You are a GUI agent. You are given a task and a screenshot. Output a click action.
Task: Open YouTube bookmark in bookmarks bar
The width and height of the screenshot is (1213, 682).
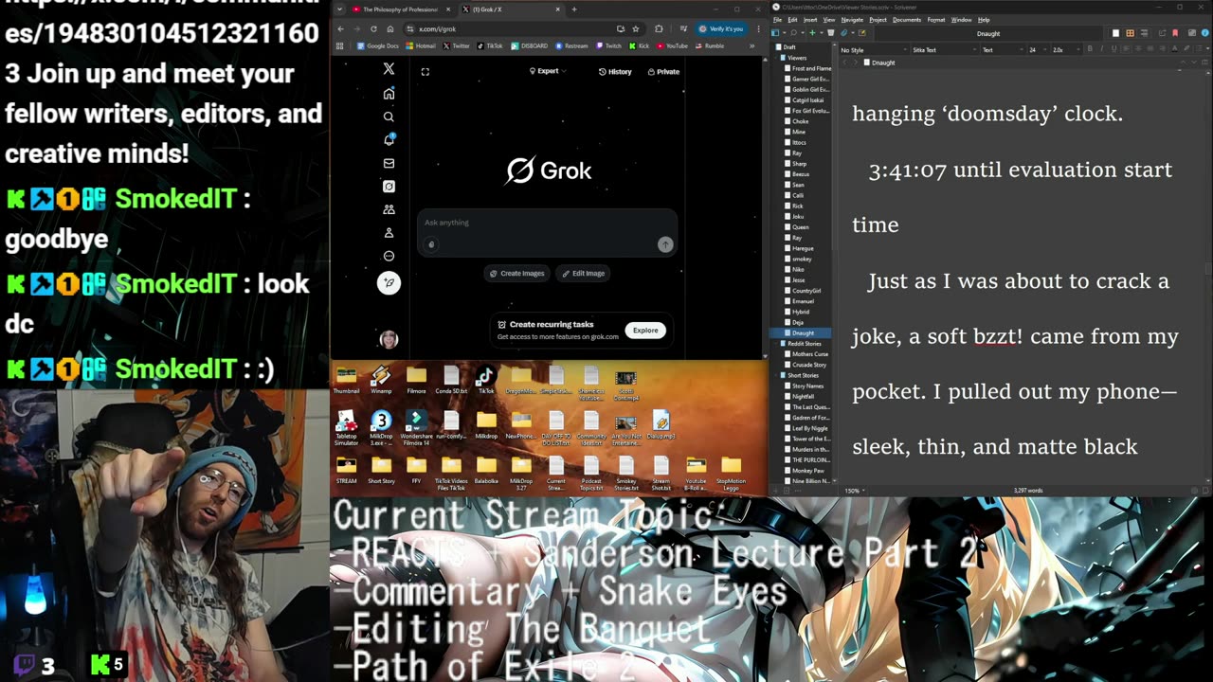pyautogui.click(x=671, y=45)
